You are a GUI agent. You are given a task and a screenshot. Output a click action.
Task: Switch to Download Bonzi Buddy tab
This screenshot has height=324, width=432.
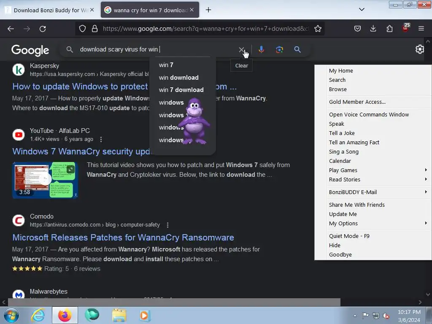click(50, 10)
